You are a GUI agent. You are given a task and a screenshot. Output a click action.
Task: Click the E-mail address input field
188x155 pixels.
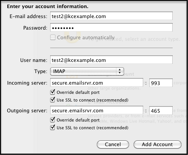(111, 16)
